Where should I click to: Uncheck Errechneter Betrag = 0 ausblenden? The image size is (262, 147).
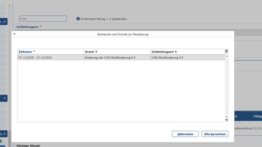click(78, 19)
